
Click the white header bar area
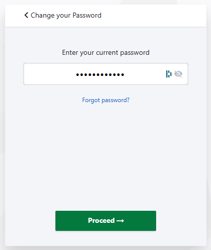[x=106, y=16]
